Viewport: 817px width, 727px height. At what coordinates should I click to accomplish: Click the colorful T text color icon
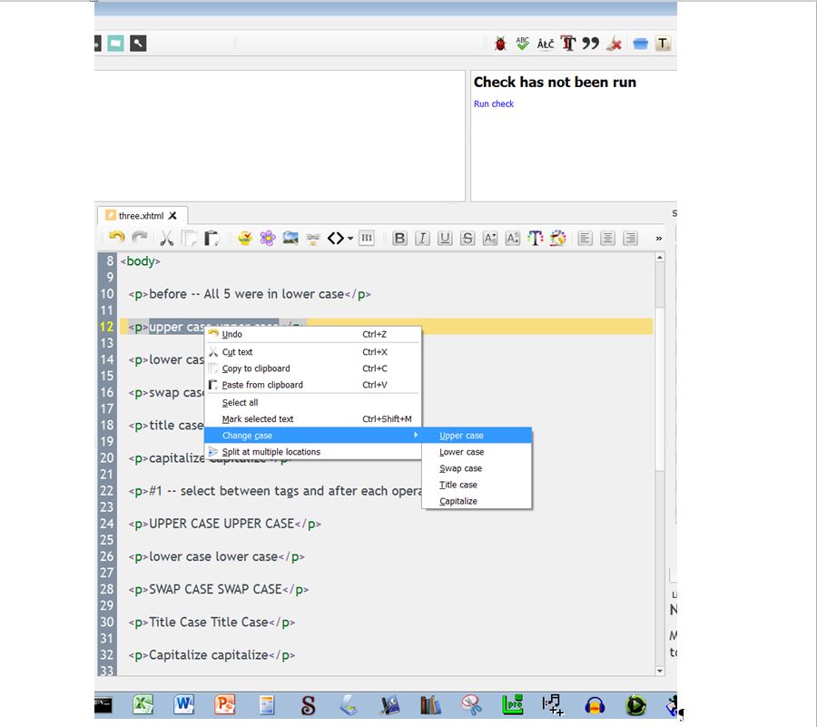535,238
